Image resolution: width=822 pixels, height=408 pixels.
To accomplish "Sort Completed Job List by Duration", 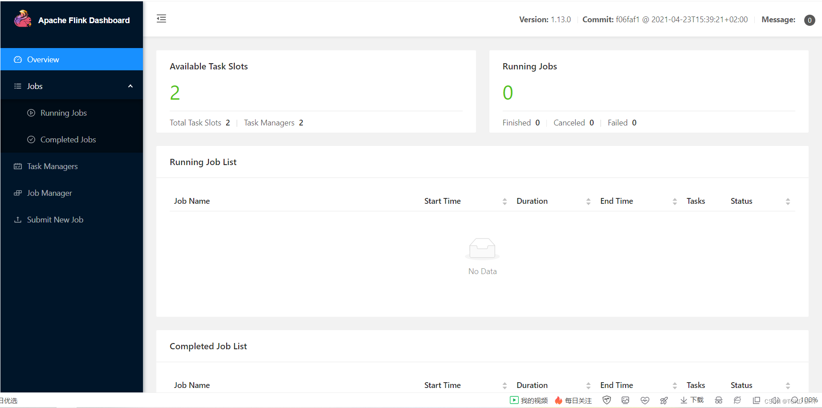I will 588,386.
